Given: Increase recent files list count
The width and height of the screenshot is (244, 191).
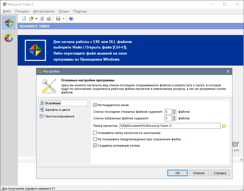Looking at the screenshot, I should pos(174,110).
